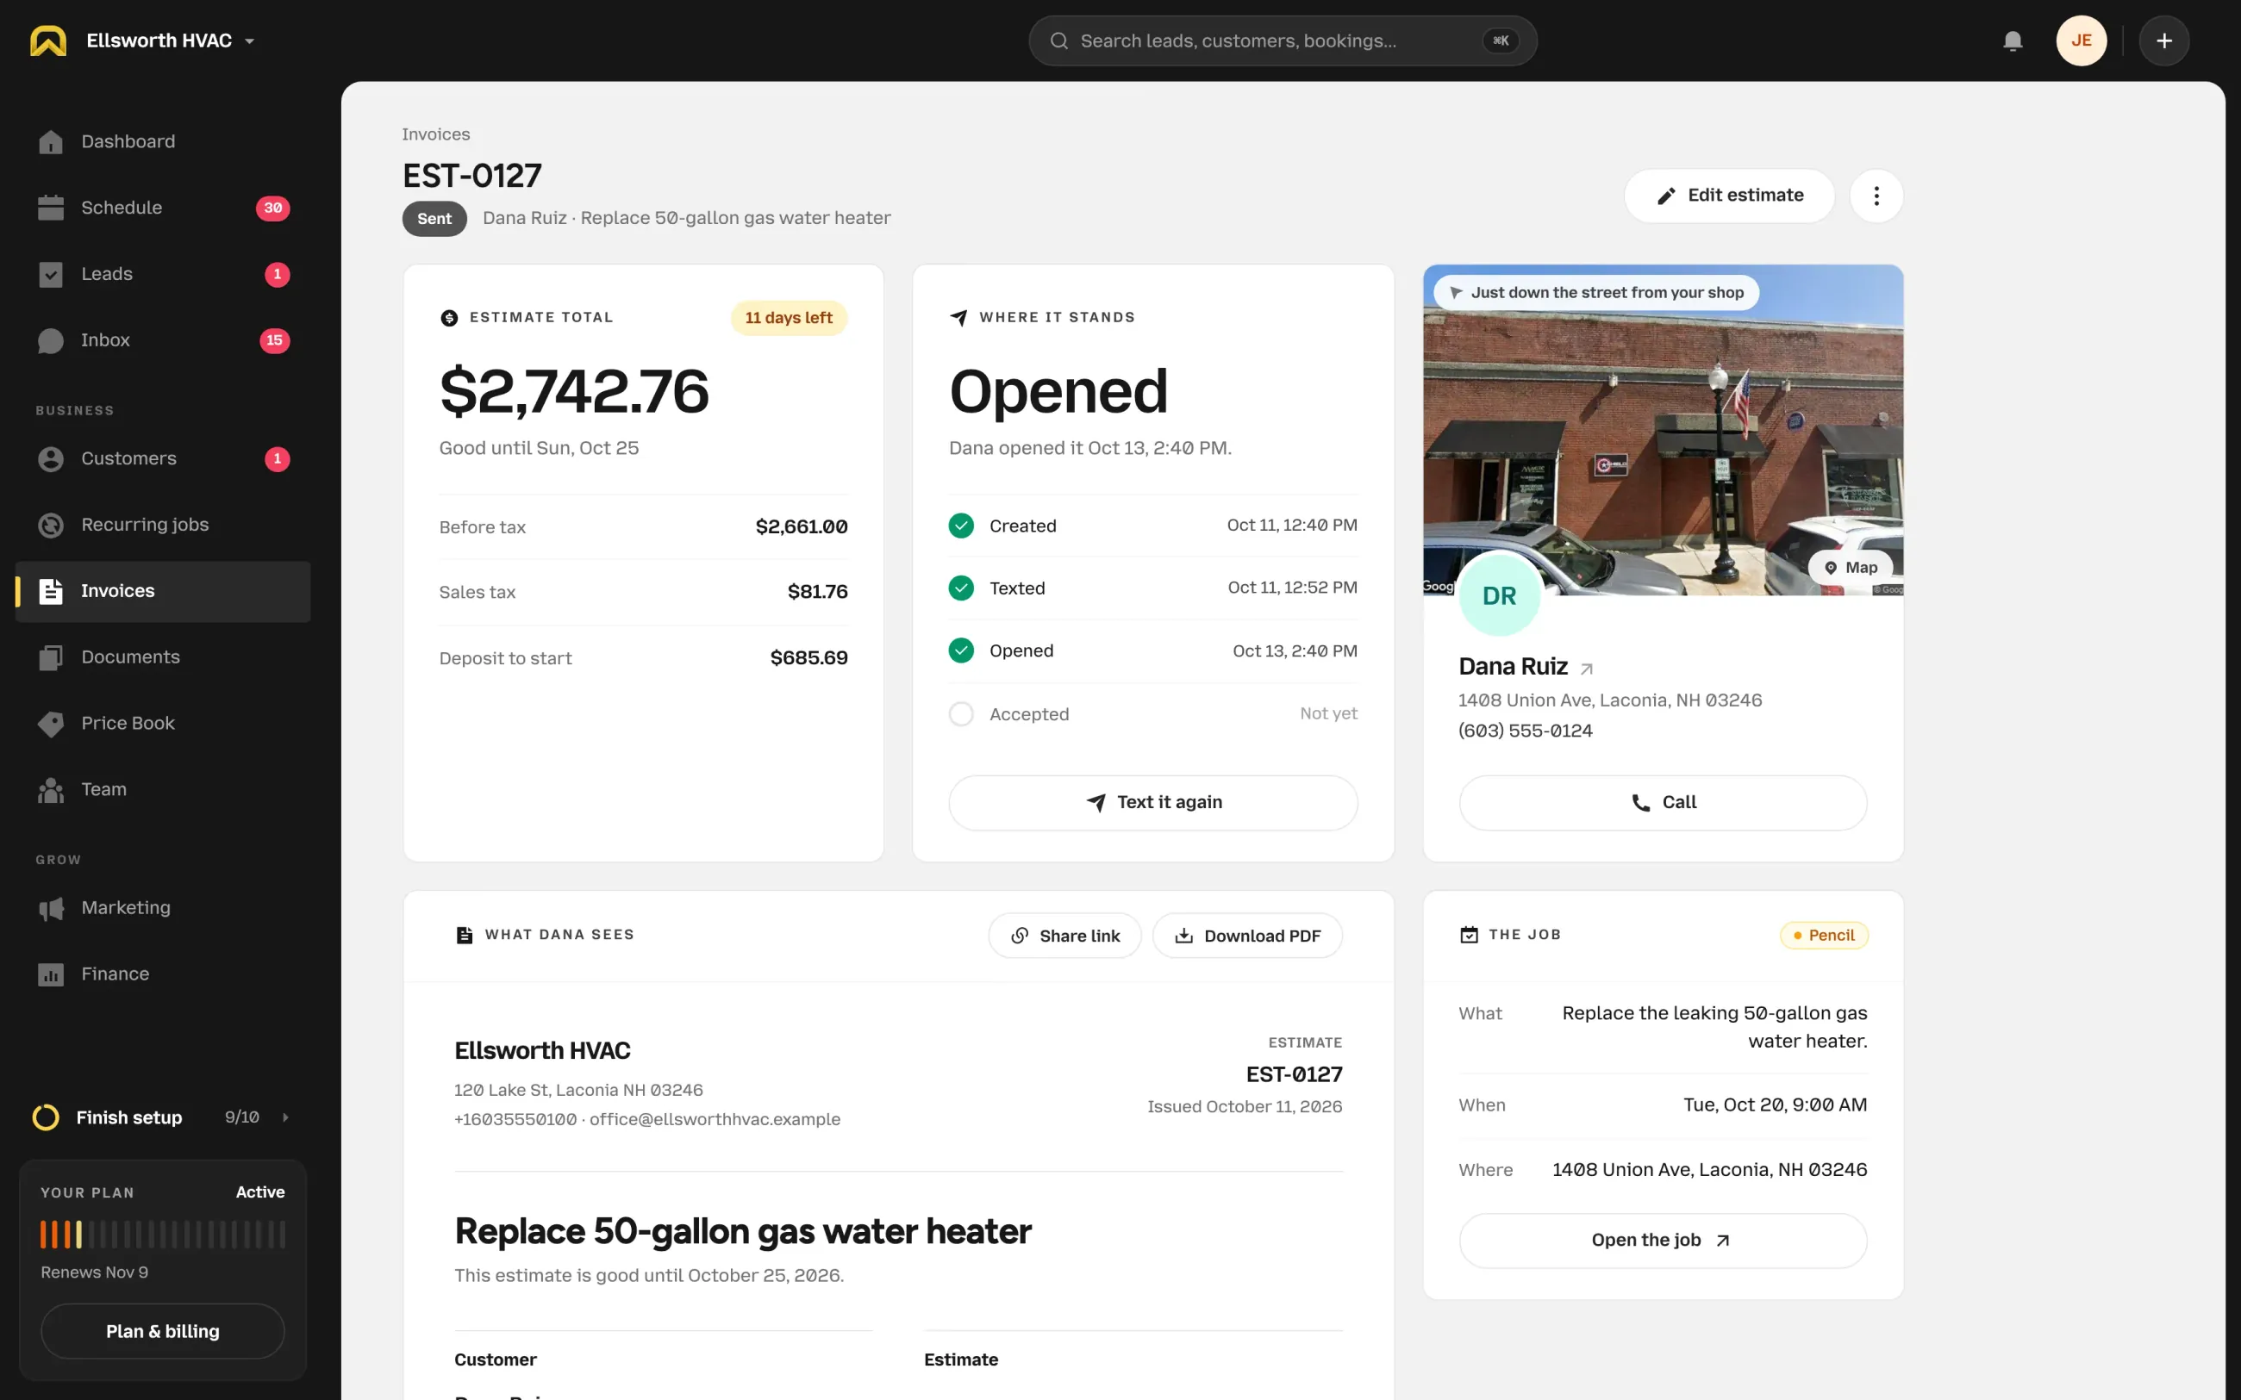The width and height of the screenshot is (2241, 1400).
Task: Click the plus create button
Action: [x=2164, y=40]
